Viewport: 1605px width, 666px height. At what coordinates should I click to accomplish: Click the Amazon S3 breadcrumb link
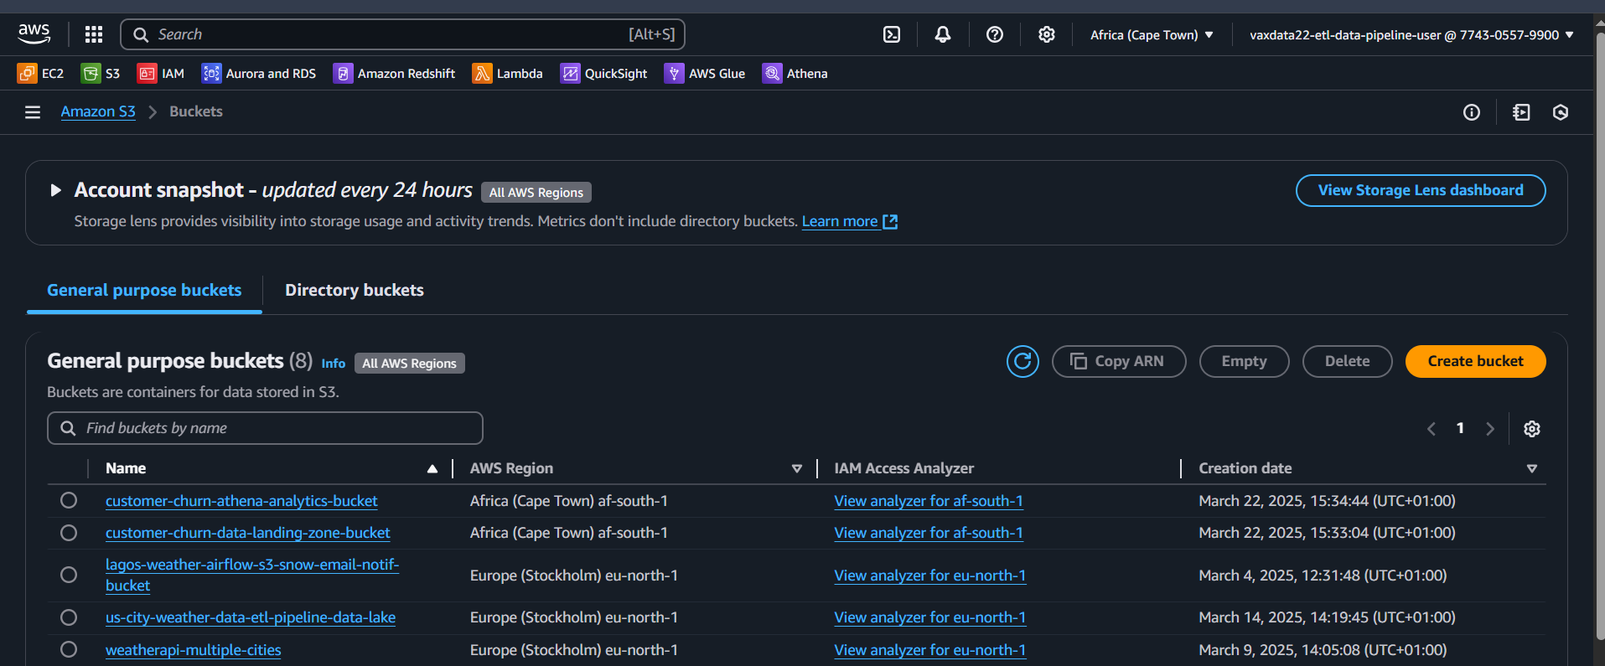click(98, 111)
